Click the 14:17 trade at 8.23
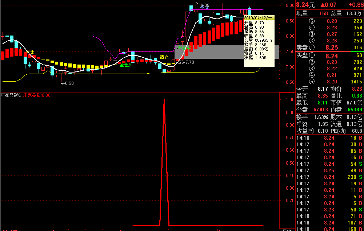 point(329,210)
